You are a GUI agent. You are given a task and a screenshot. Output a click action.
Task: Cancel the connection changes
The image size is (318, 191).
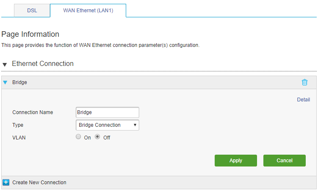click(284, 161)
